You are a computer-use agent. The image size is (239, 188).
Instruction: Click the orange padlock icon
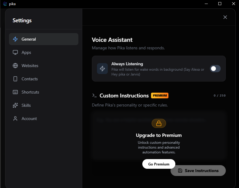point(159,123)
